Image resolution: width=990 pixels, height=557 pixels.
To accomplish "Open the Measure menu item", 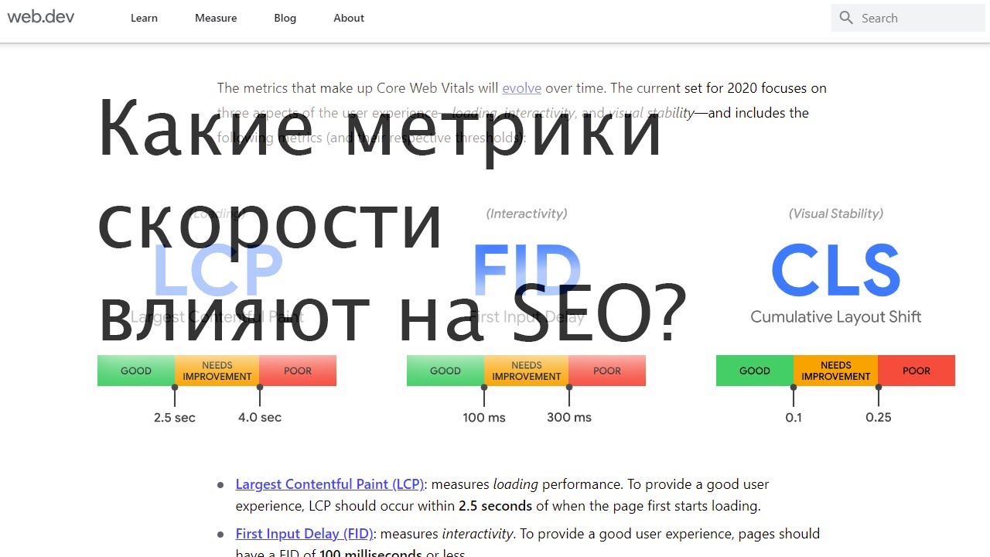I will pos(216,18).
